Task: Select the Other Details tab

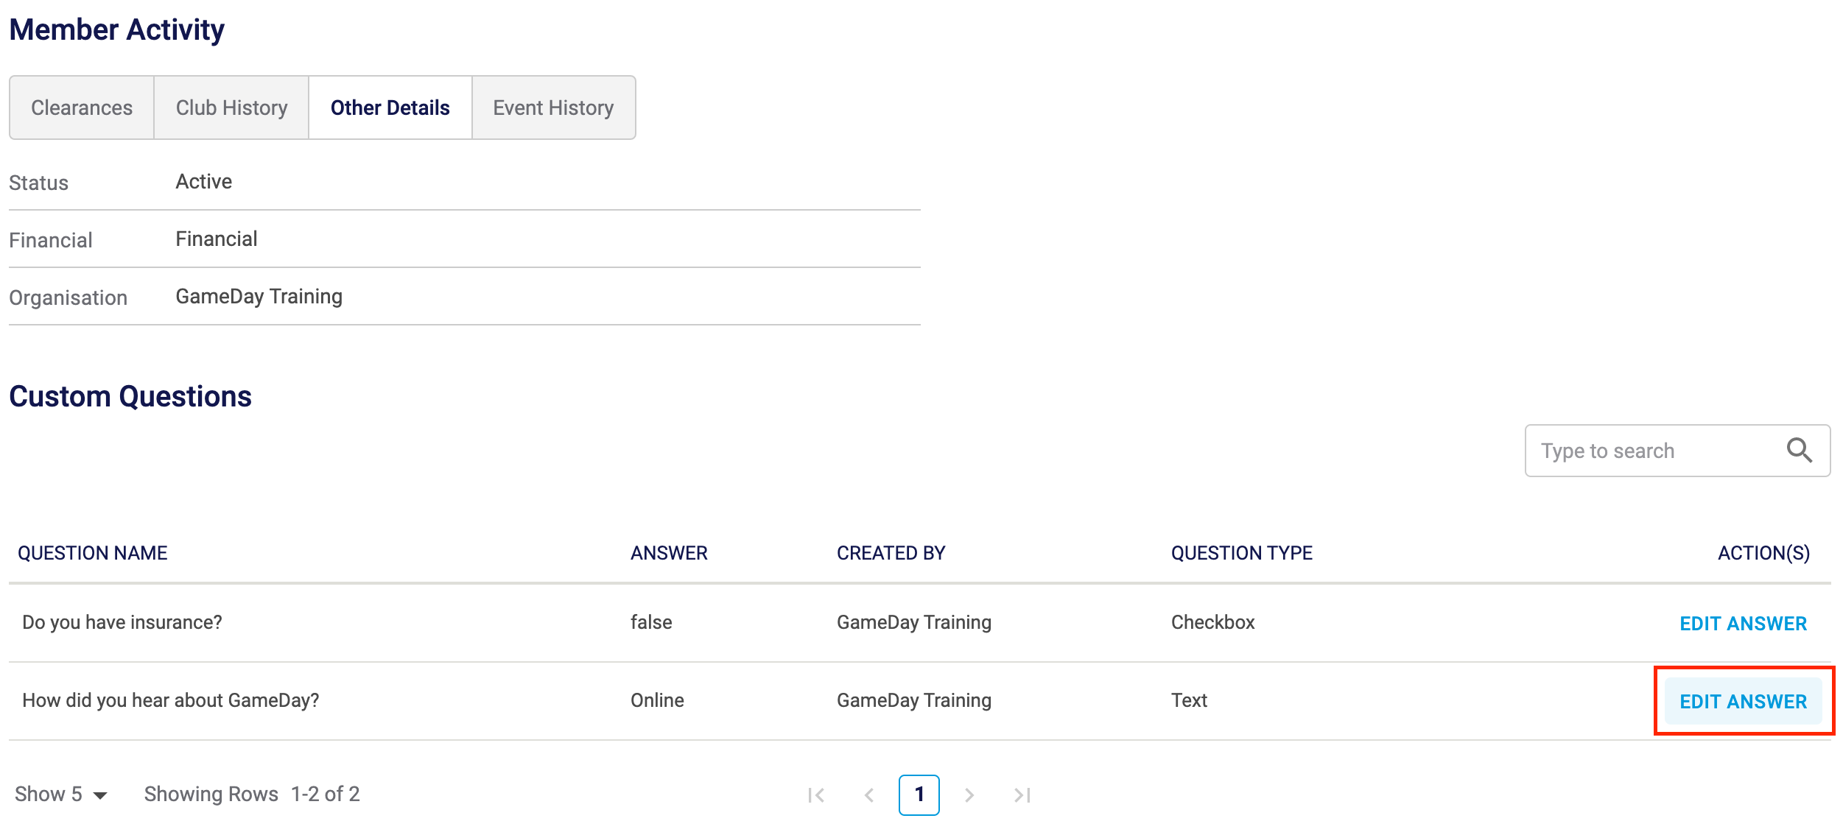Action: pyautogui.click(x=390, y=108)
